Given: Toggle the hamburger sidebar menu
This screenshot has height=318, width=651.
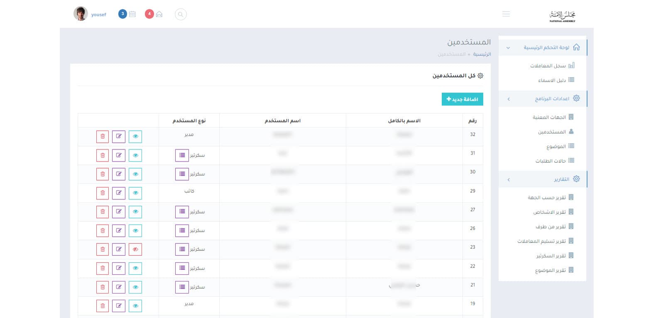Looking at the screenshot, I should point(506,14).
